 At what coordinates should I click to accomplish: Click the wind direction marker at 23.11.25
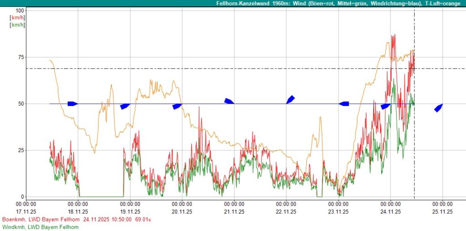(344, 104)
